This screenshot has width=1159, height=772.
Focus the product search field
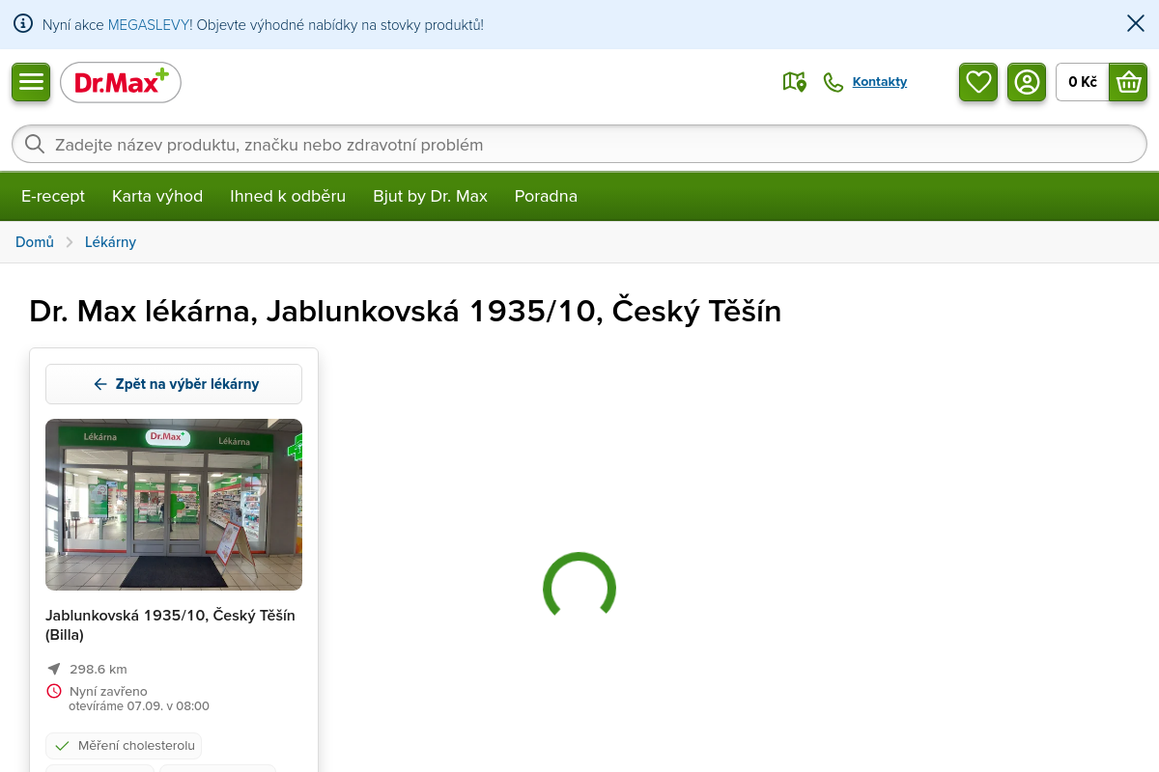pos(579,144)
